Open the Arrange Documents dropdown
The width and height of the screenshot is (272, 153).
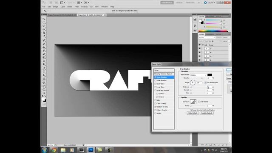79,3
